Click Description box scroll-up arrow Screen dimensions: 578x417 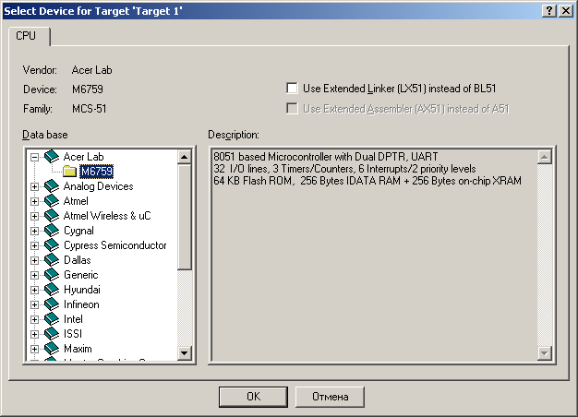545,157
